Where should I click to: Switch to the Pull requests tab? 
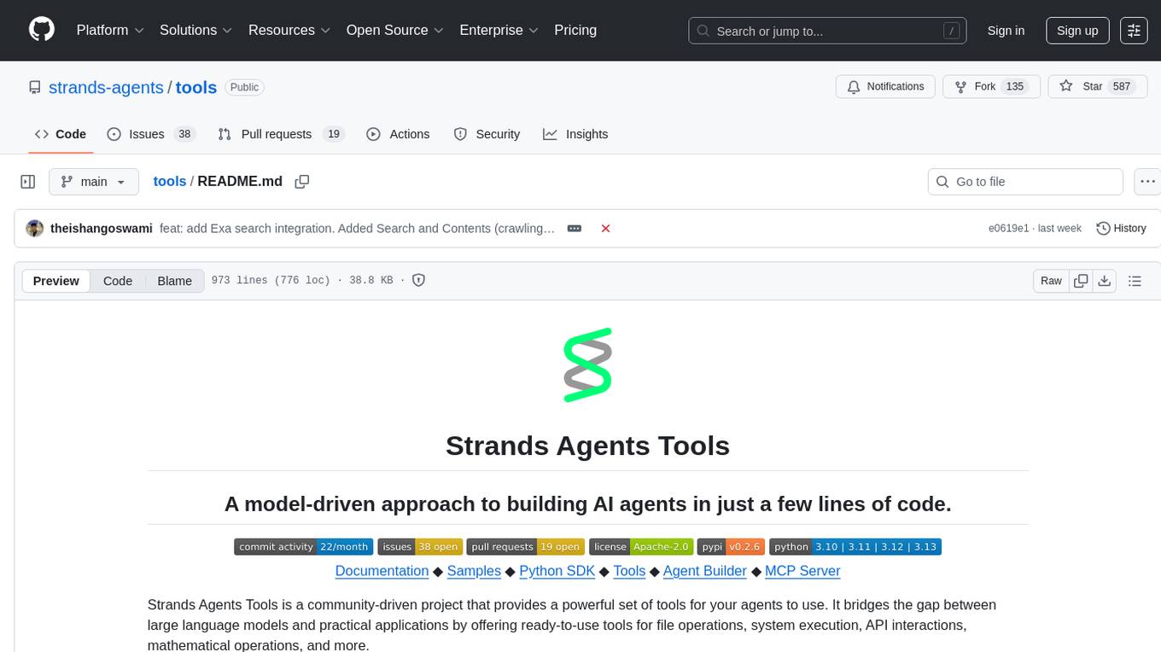coord(280,134)
